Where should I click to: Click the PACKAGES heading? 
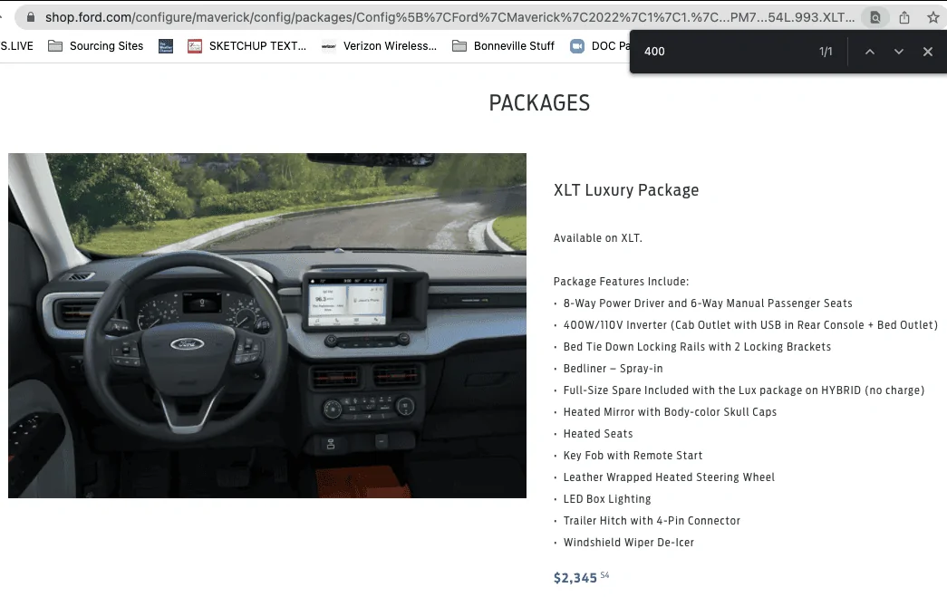tap(539, 103)
